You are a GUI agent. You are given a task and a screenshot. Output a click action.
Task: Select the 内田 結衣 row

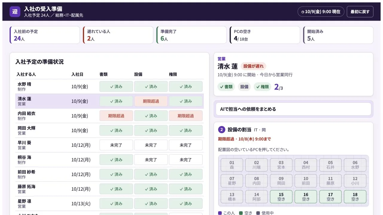coord(110,116)
